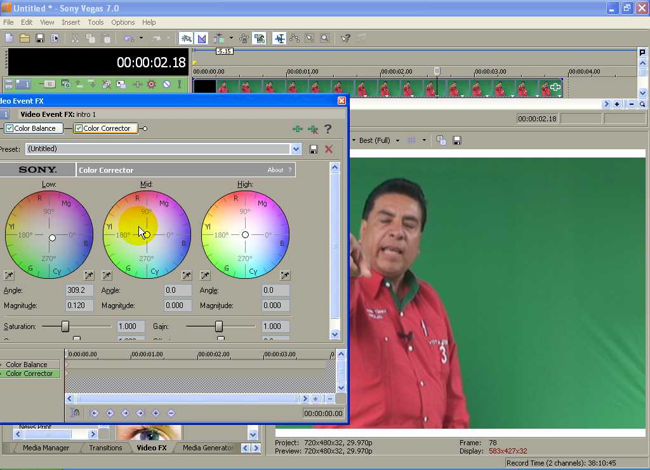This screenshot has height=470, width=650.
Task: Switch to the Media Manager tab
Action: [46, 448]
